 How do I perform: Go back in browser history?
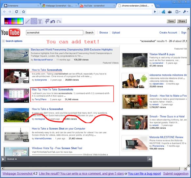[5, 12]
